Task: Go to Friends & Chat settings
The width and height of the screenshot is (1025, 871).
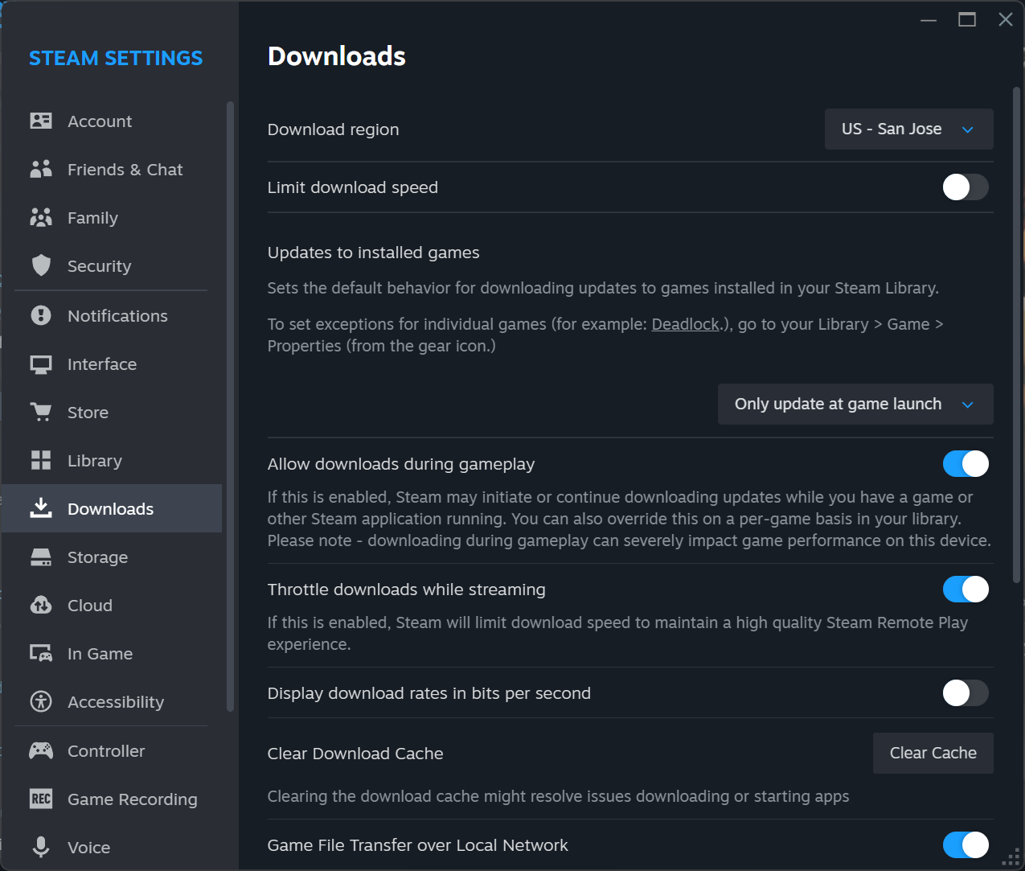Action: [125, 170]
